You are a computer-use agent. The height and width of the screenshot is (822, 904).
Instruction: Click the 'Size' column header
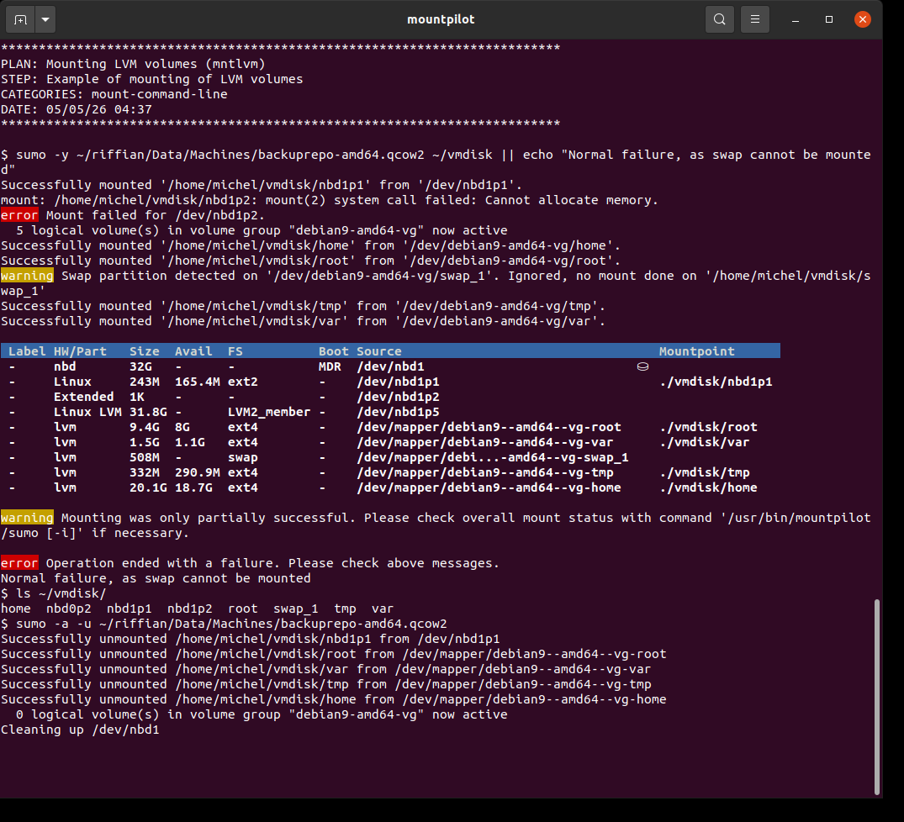[144, 350]
